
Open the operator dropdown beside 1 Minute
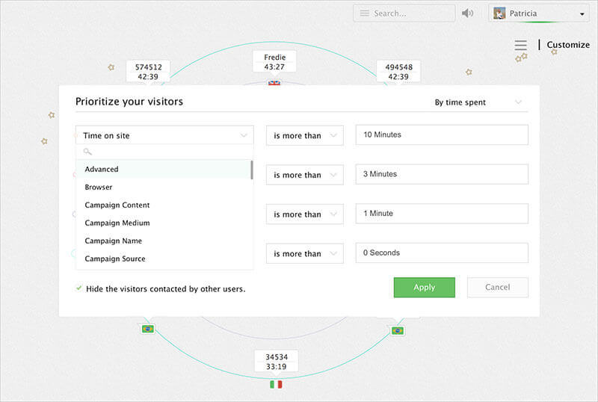[305, 214]
